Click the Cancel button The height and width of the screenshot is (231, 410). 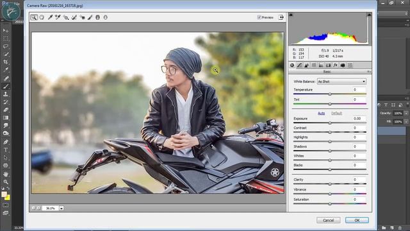[x=329, y=220]
